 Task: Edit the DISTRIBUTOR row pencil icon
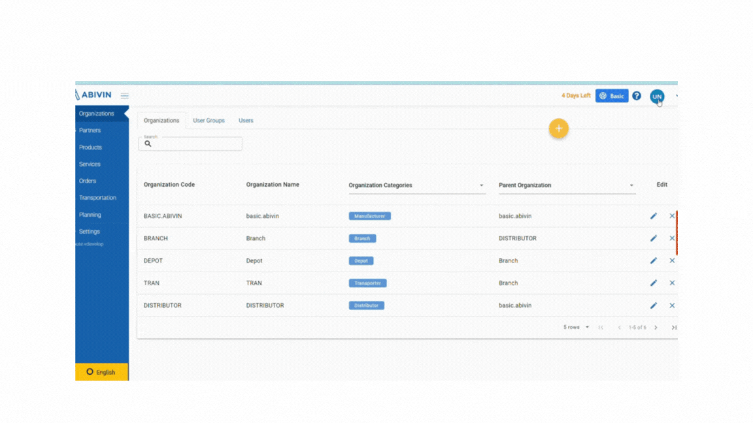(654, 305)
